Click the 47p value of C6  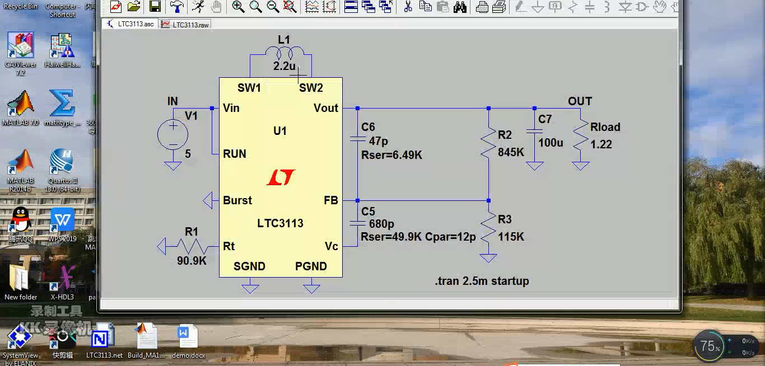379,141
